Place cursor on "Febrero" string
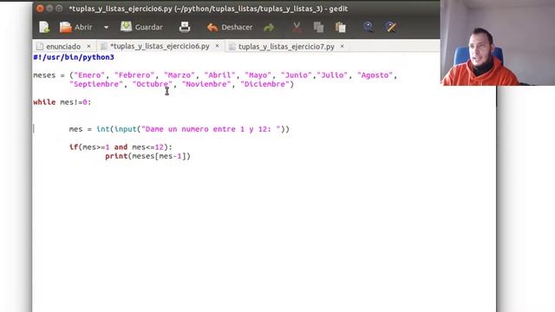 (134, 75)
